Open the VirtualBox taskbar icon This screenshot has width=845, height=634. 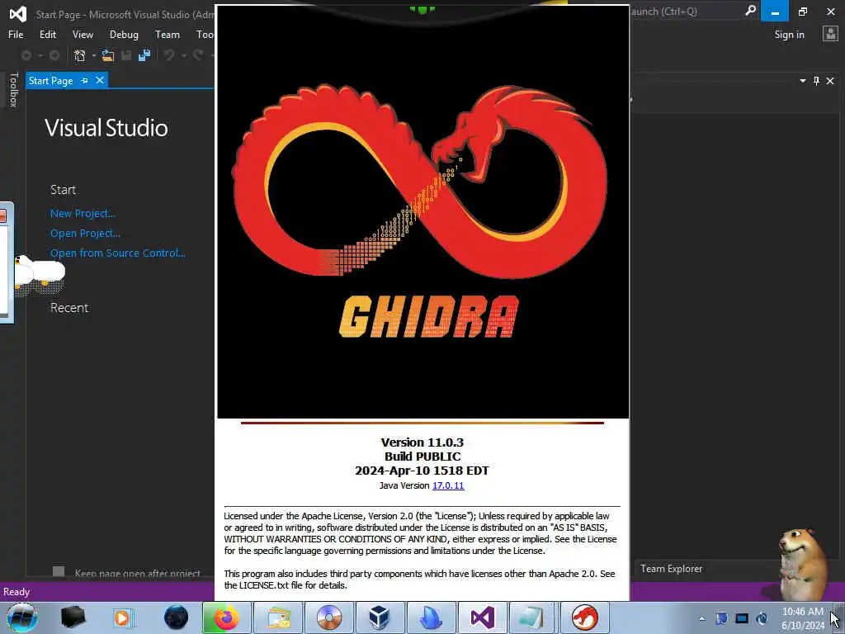(x=379, y=617)
